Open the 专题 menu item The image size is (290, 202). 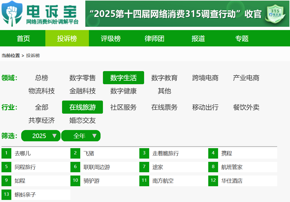242,38
